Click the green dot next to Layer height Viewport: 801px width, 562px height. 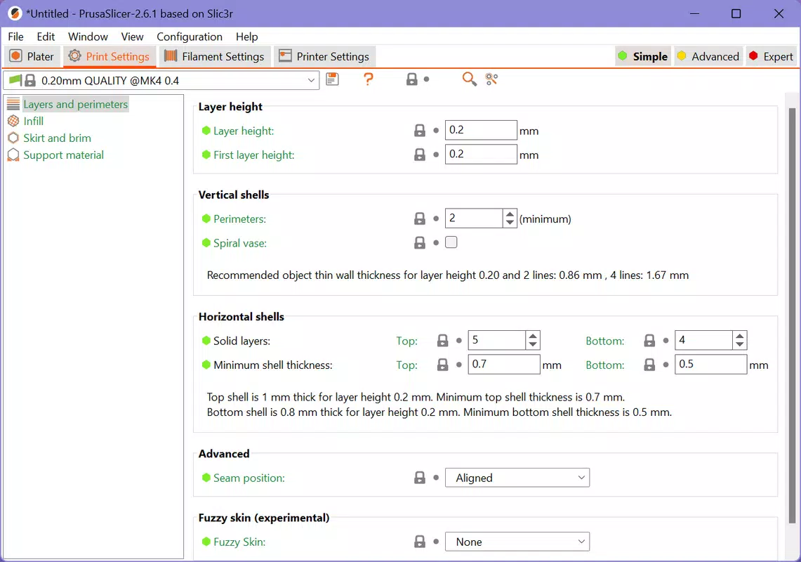coord(206,131)
